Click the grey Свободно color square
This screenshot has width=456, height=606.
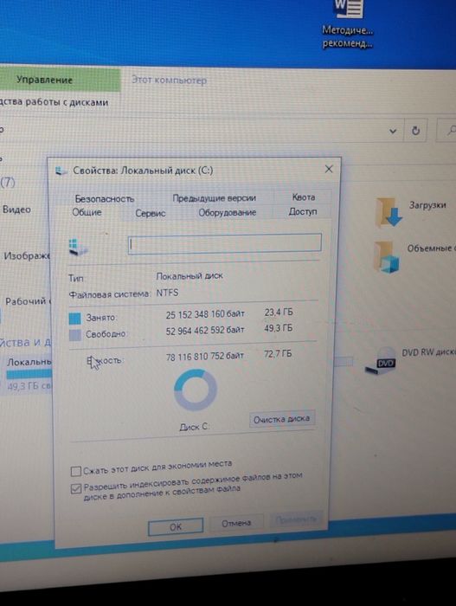pyautogui.click(x=75, y=335)
